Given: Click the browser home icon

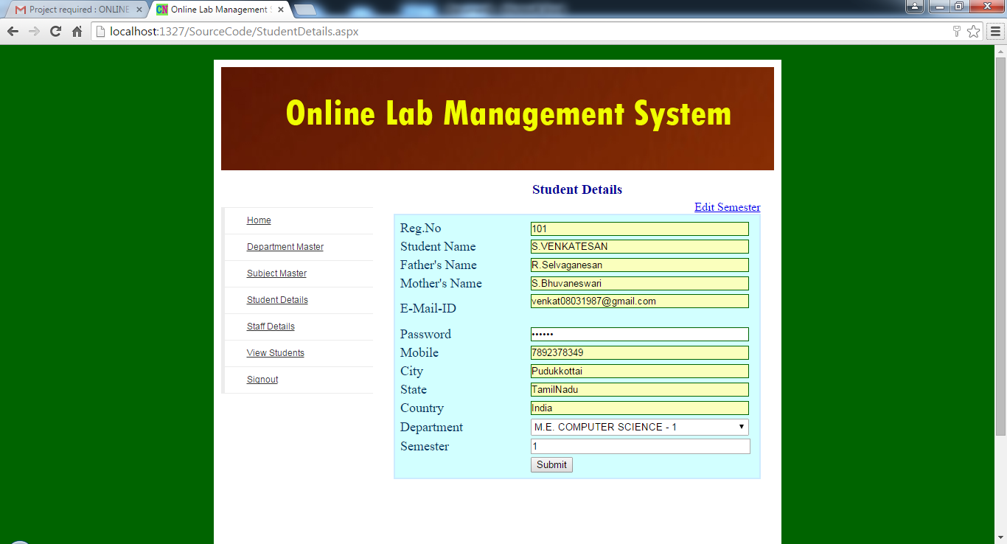Looking at the screenshot, I should pos(77,32).
